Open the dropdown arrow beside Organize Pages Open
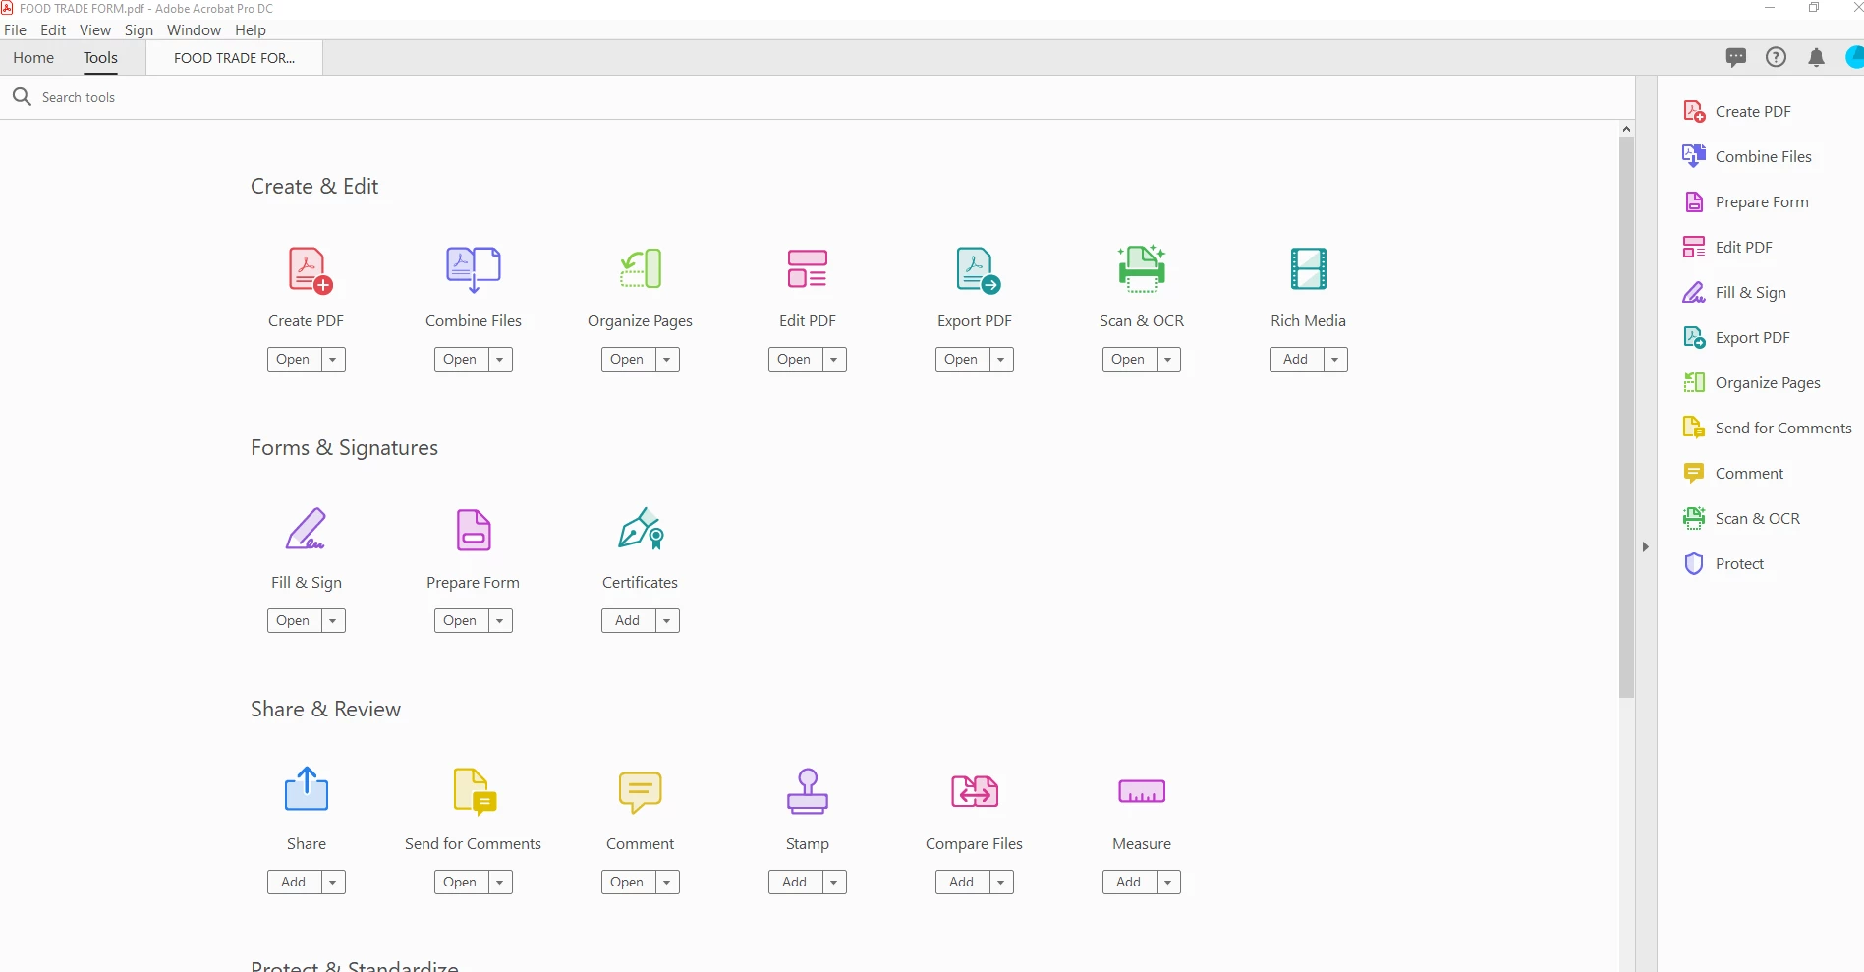Image resolution: width=1864 pixels, height=972 pixels. [667, 360]
